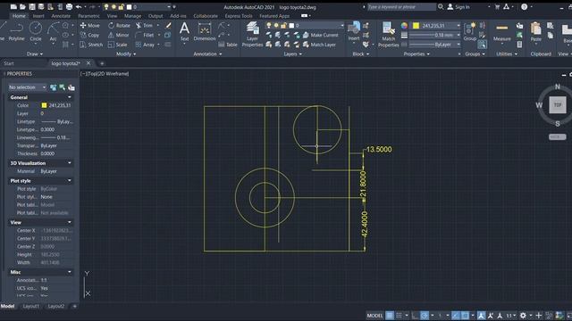Activate the Trim command

[145, 26]
